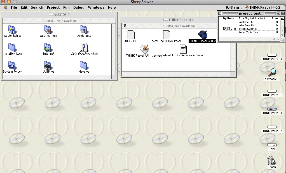
Task: Click File (by build order) header
Action: (x=252, y=19)
